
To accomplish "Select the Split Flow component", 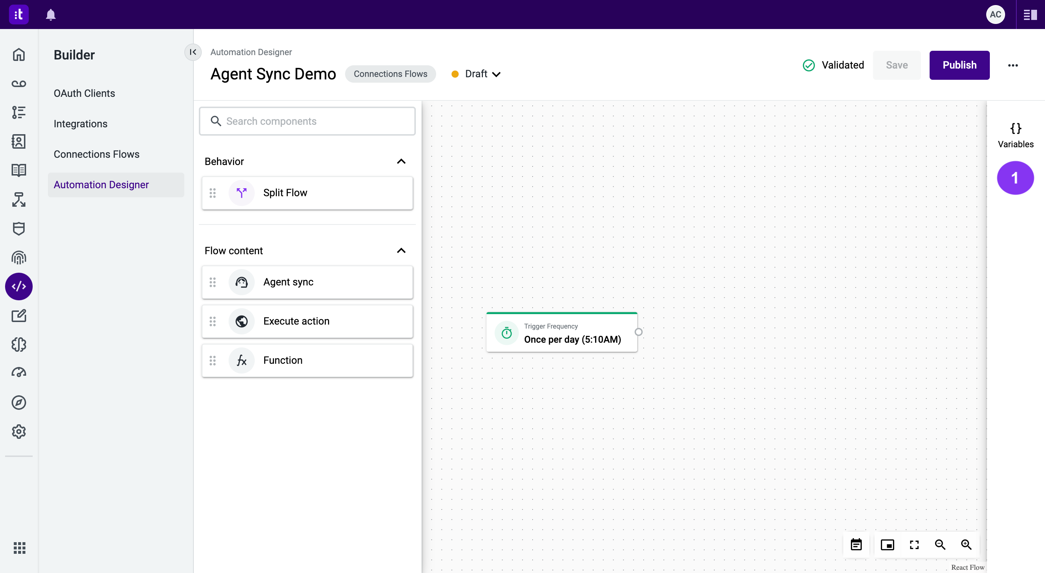I will coord(307,193).
